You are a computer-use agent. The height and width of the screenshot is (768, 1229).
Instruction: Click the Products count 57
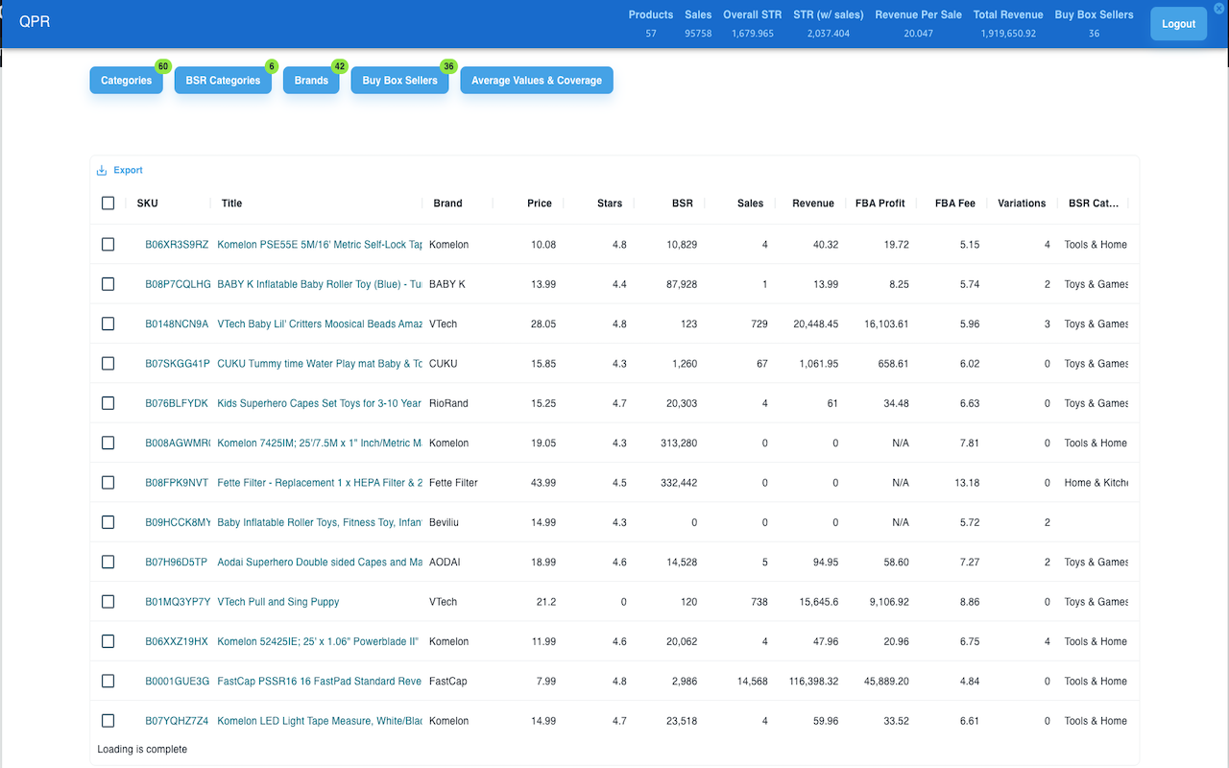651,34
